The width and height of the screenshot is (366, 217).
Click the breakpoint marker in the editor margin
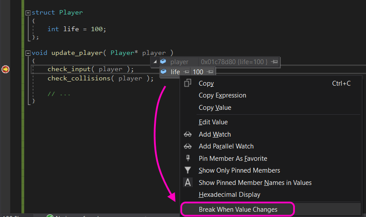pos(5,69)
